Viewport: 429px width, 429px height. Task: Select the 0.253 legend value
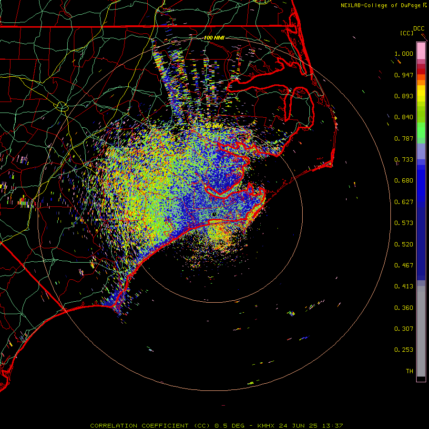pos(404,350)
